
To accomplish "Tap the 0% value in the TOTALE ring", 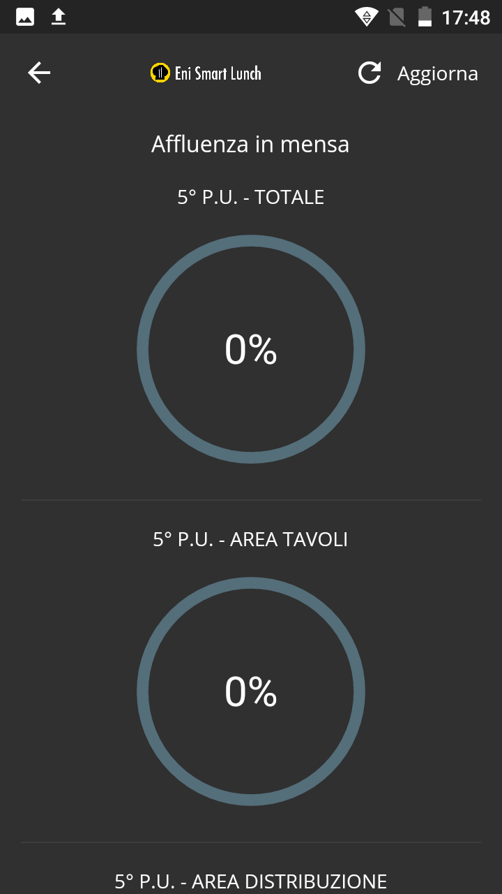I will click(x=251, y=349).
